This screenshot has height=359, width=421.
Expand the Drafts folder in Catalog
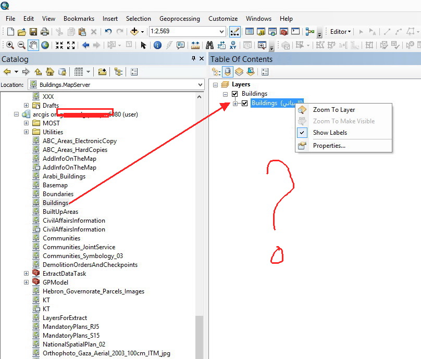(26, 106)
